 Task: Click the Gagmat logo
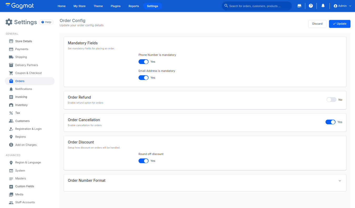[20, 6]
